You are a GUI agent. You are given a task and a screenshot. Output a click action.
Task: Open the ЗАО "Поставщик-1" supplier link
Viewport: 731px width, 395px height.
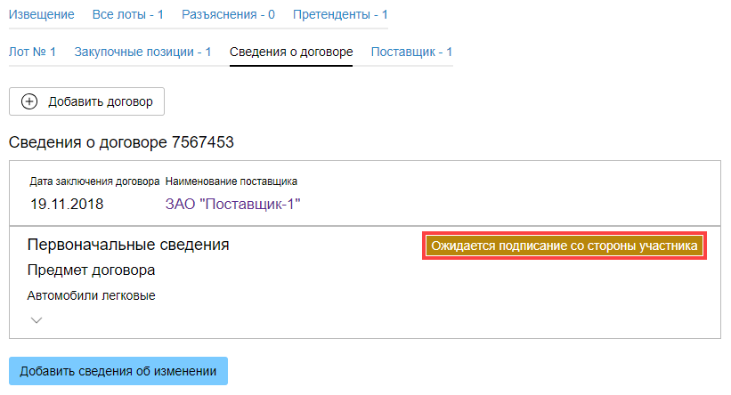233,204
